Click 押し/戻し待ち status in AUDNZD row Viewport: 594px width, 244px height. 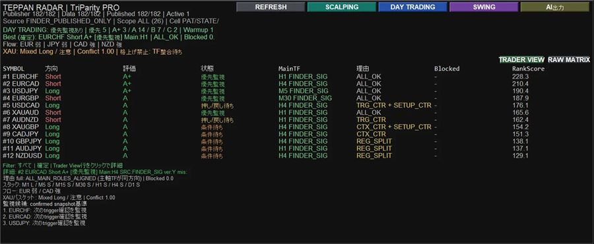217,119
